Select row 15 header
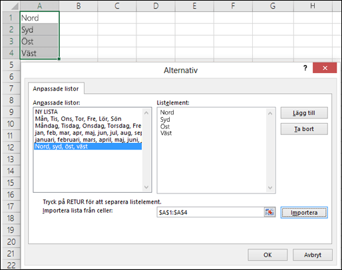This screenshot has height=270, width=342. pyautogui.click(x=11, y=183)
